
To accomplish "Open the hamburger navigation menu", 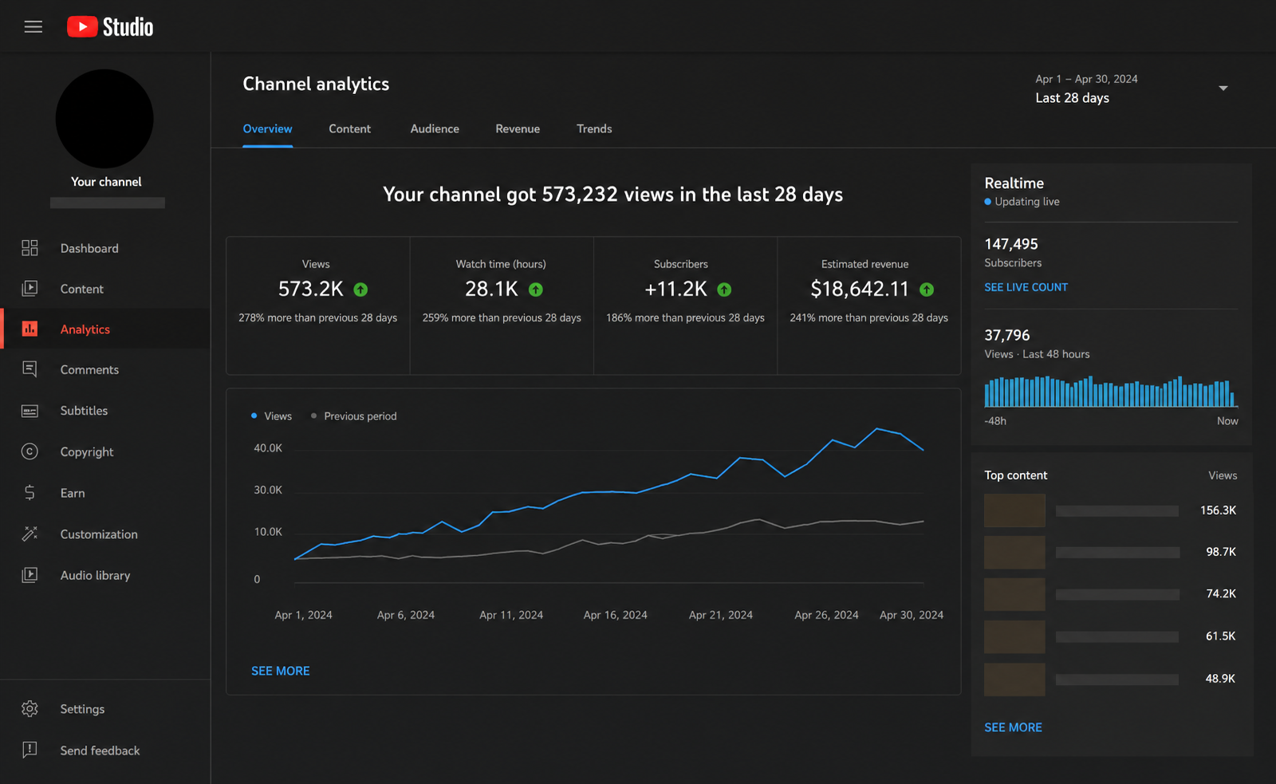I will pos(33,27).
